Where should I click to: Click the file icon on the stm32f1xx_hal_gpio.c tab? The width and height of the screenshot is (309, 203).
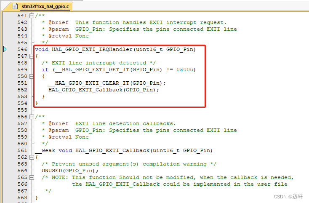[15, 6]
